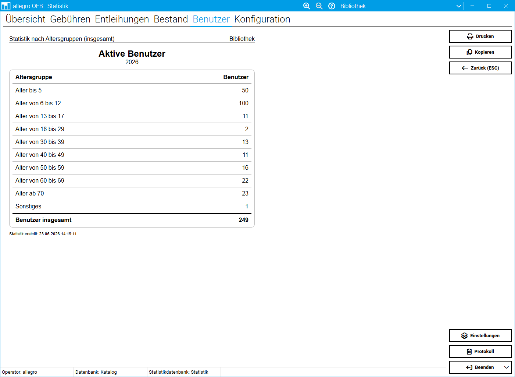Click the allegro-OEB app icon in title bar

click(6, 6)
